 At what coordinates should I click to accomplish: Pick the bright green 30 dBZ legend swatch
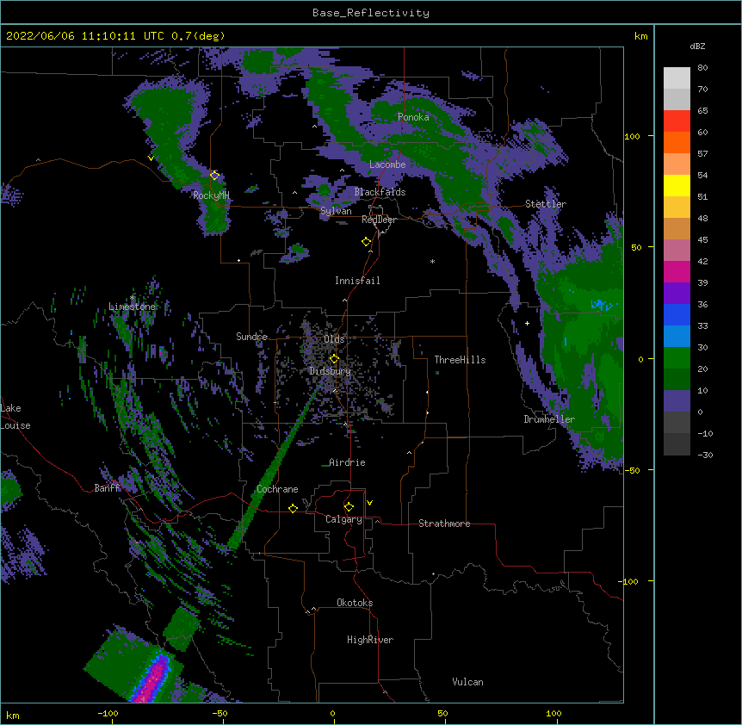(677, 358)
